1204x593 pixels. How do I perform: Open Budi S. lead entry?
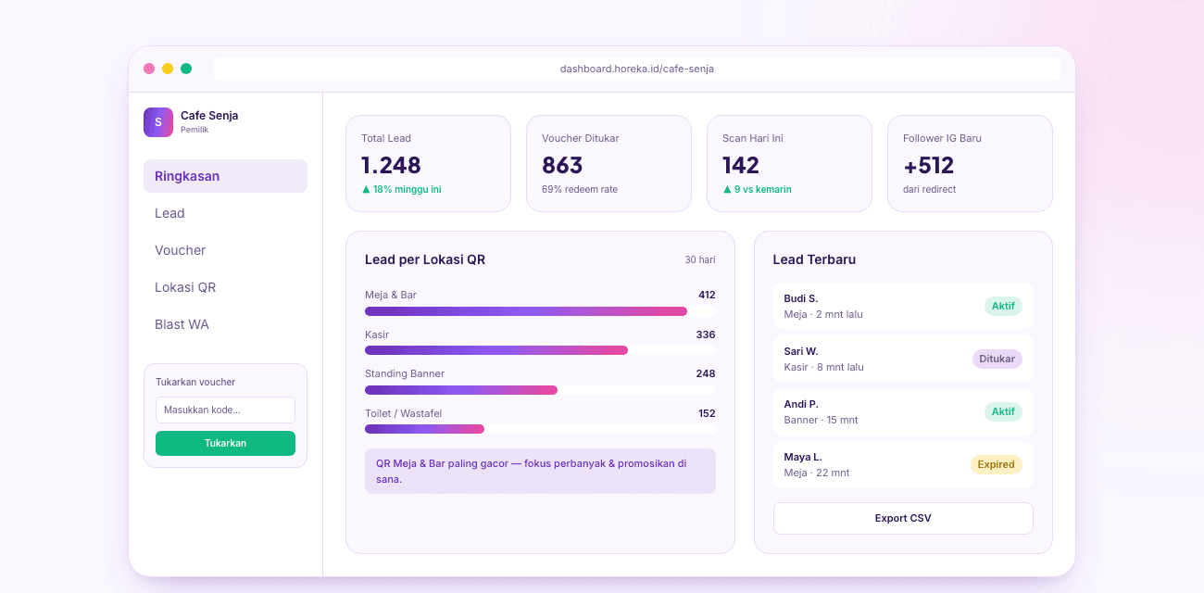point(903,306)
